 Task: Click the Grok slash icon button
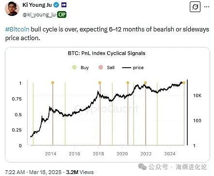(195, 7)
